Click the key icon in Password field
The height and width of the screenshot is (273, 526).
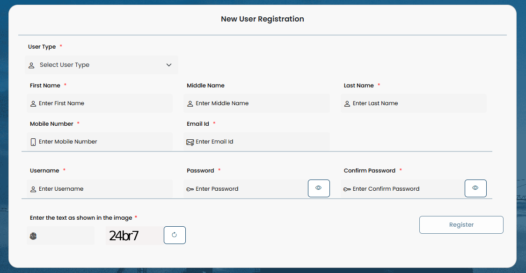click(190, 189)
